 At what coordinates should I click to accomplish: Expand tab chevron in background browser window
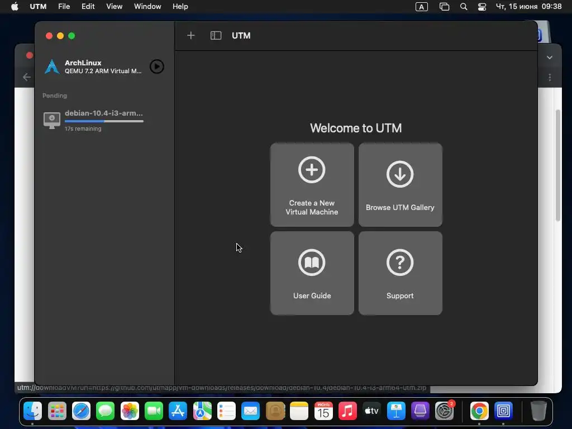550,58
